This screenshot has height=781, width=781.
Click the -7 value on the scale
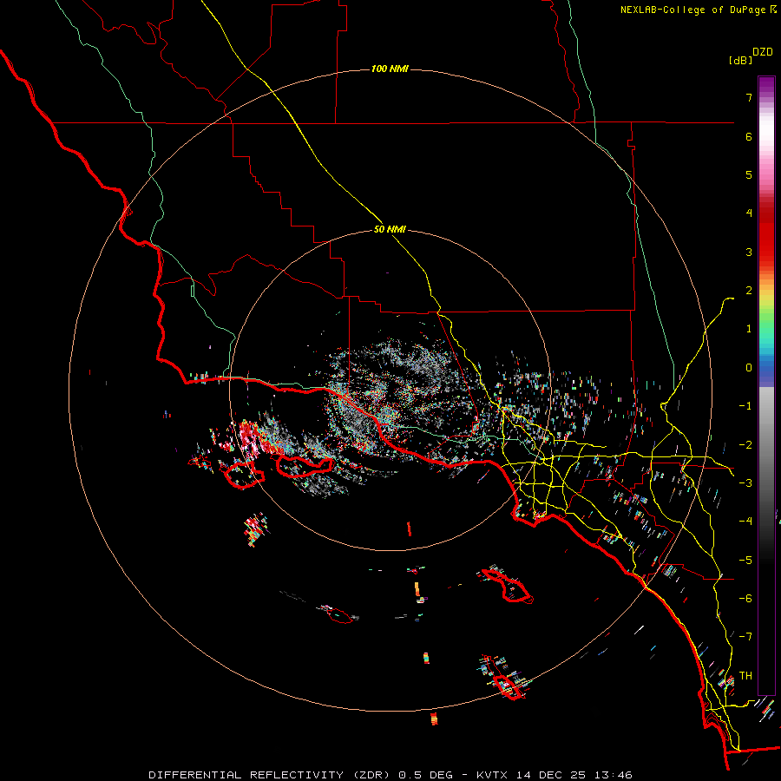pos(745,637)
